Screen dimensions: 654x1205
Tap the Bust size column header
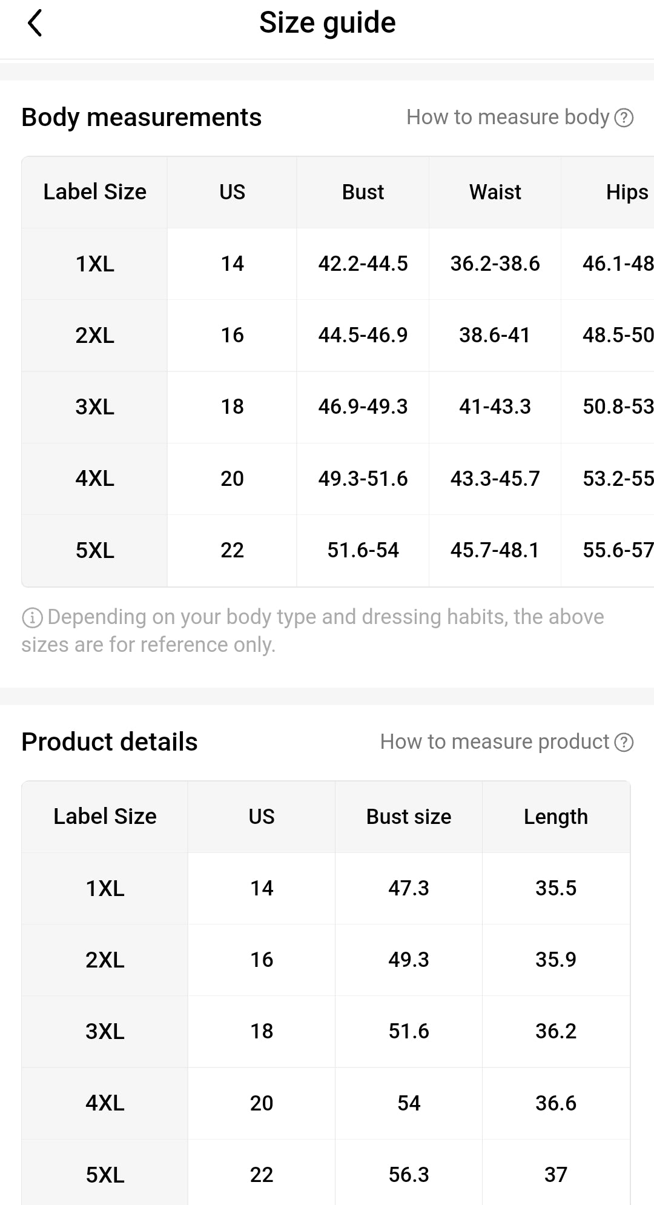[x=409, y=817]
